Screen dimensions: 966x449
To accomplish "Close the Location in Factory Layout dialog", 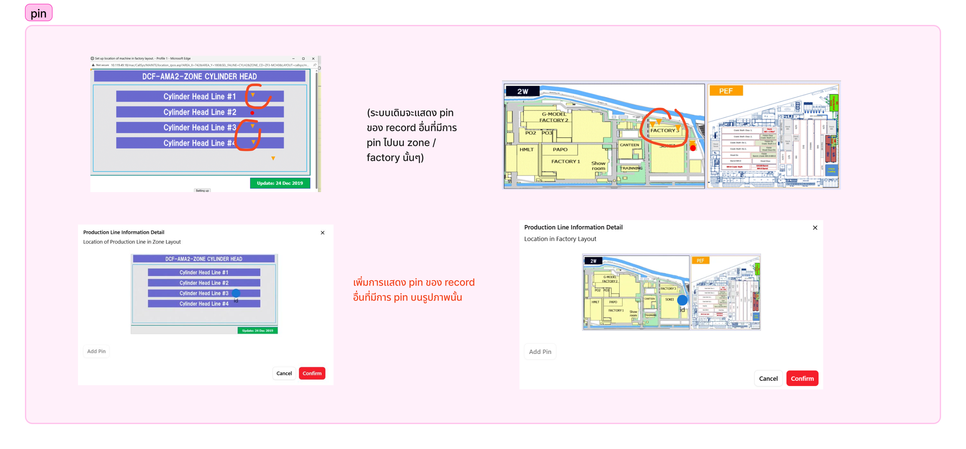I will (815, 228).
